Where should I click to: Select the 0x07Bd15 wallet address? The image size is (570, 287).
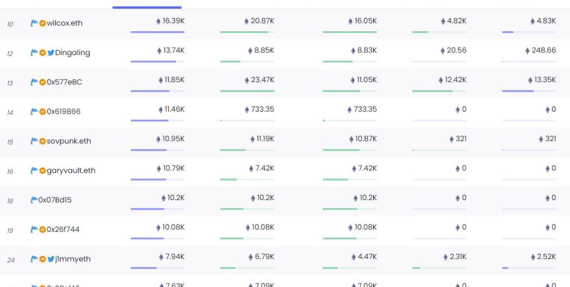click(55, 200)
